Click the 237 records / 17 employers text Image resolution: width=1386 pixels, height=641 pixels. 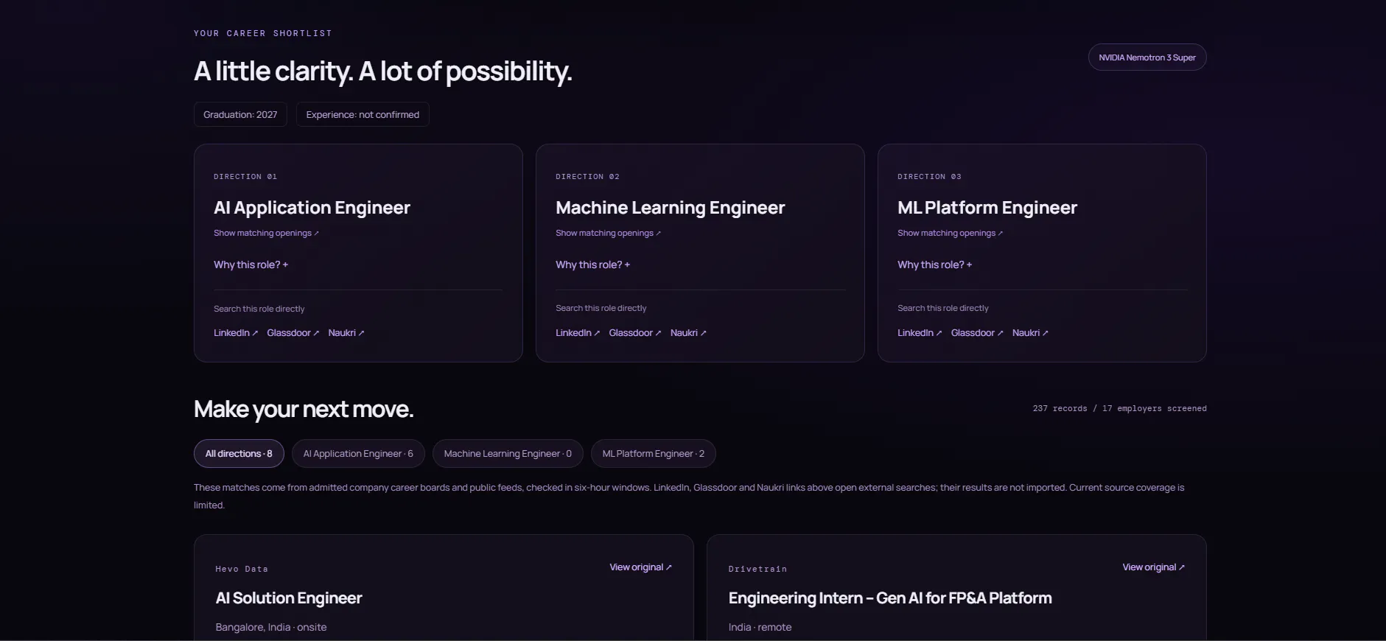coord(1119,408)
